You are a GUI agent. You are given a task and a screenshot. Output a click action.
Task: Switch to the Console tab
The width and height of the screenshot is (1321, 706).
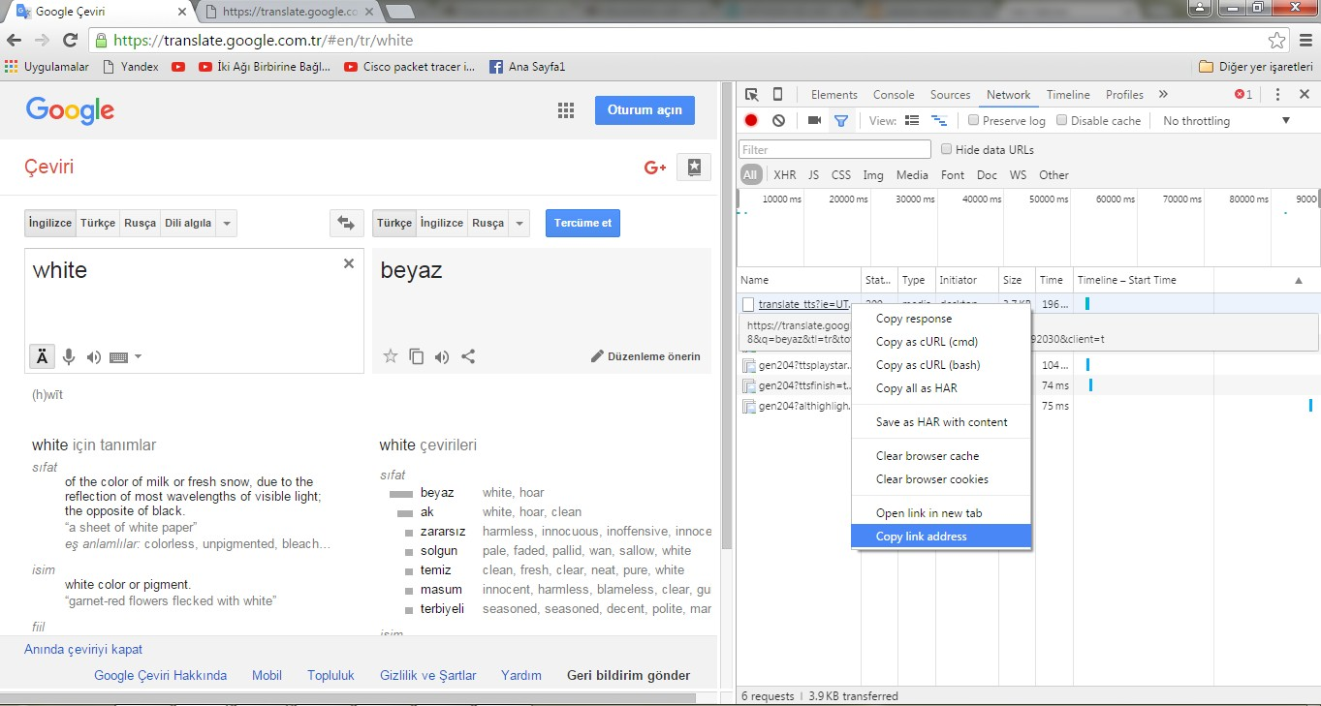(894, 95)
